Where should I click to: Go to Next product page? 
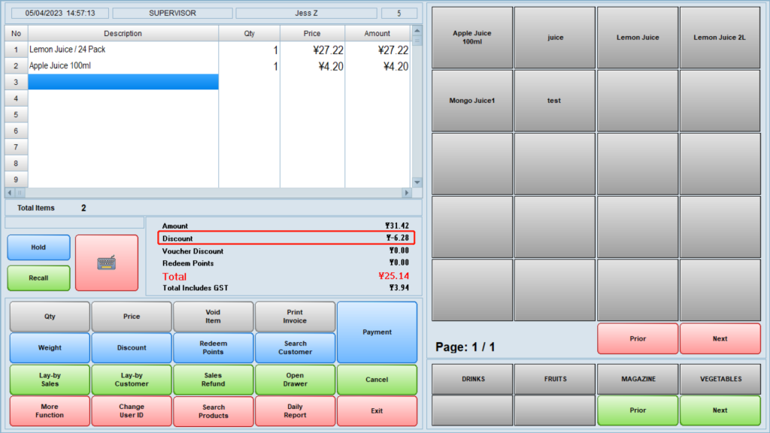[720, 338]
